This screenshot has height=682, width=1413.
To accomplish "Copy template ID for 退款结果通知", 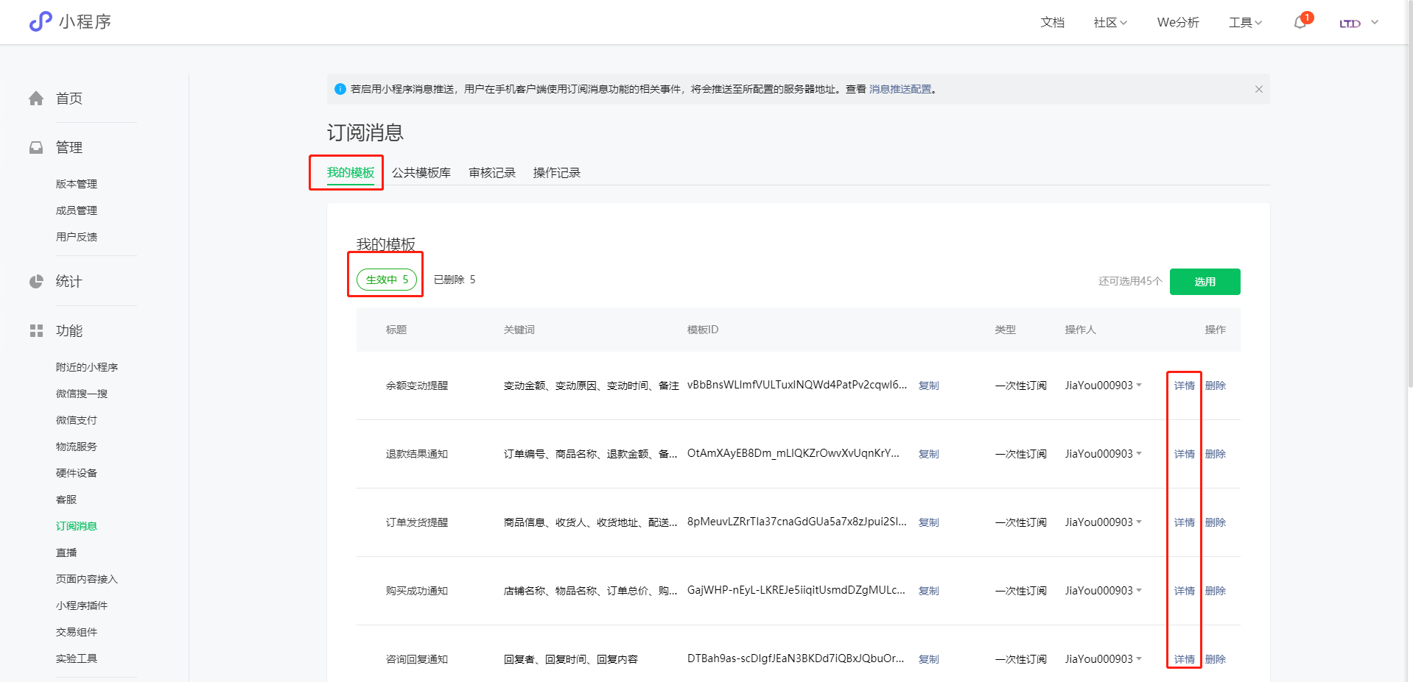I will pyautogui.click(x=928, y=454).
